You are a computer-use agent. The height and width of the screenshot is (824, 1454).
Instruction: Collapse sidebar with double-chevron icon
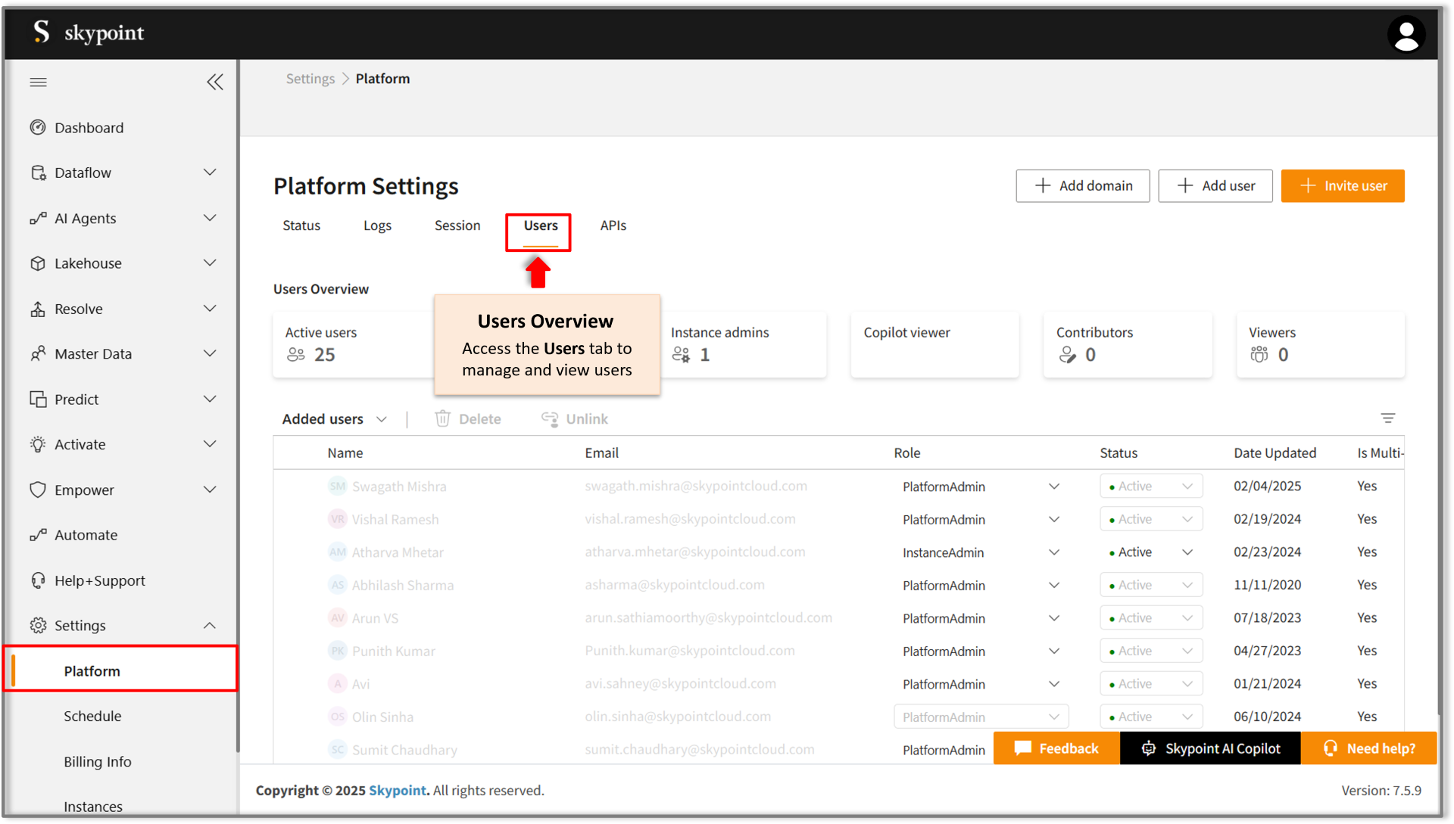click(x=215, y=82)
